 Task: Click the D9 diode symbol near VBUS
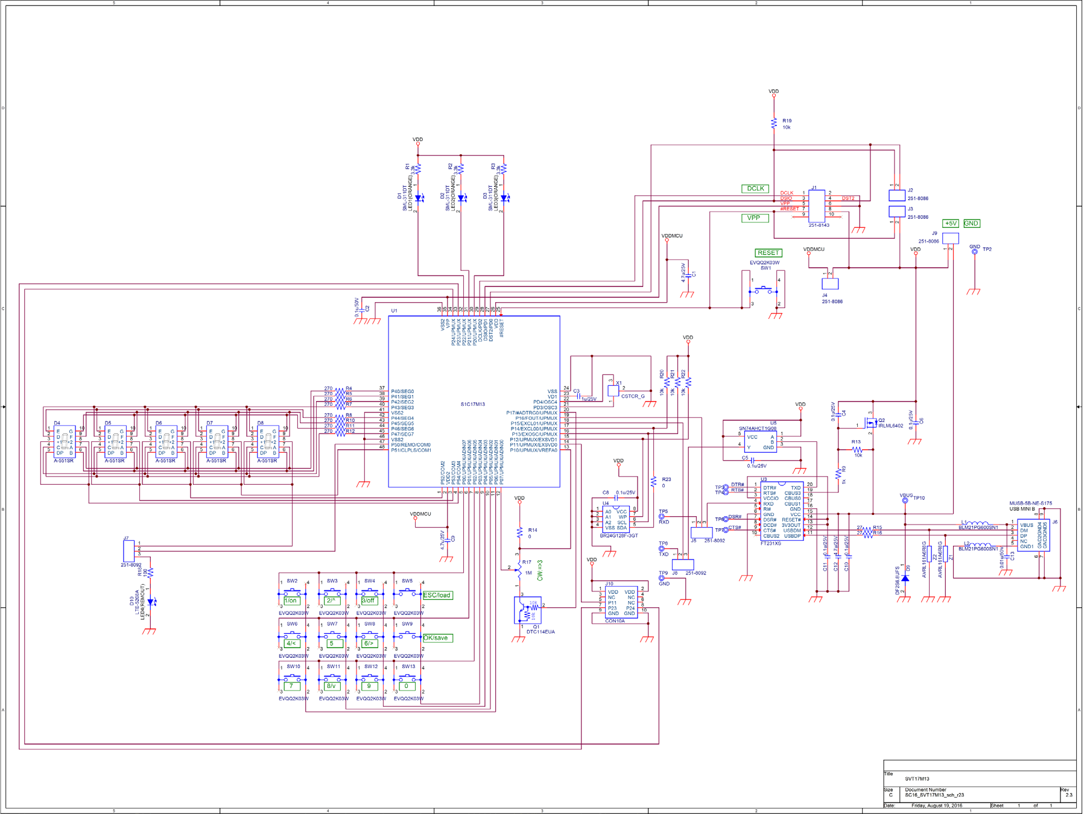(905, 578)
